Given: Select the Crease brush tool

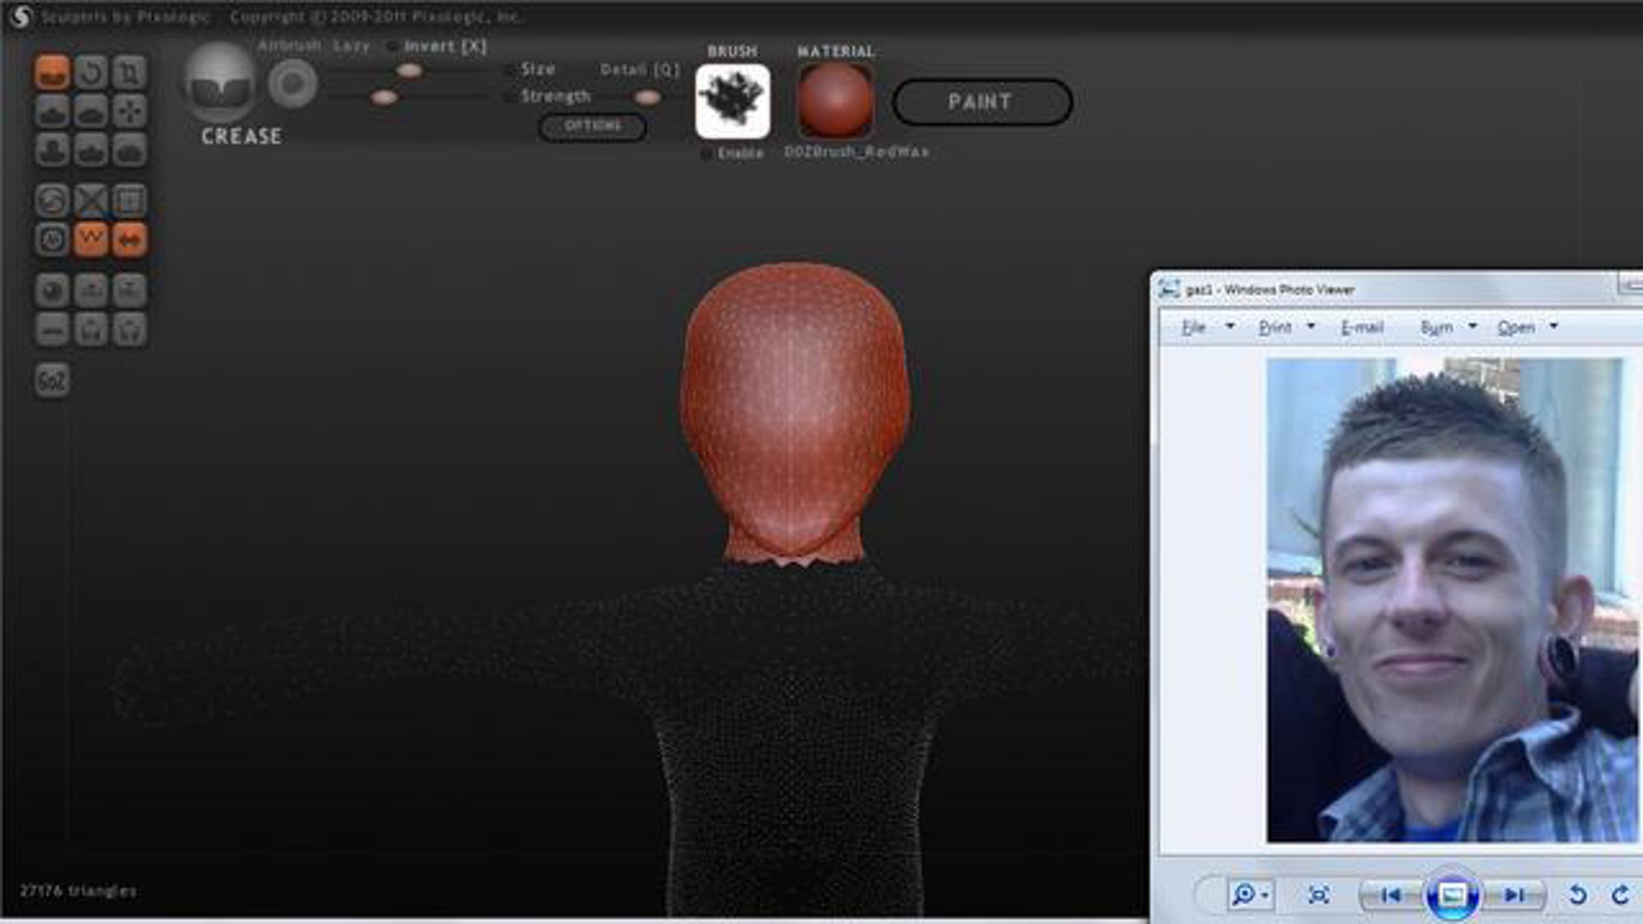Looking at the screenshot, I should [52, 73].
